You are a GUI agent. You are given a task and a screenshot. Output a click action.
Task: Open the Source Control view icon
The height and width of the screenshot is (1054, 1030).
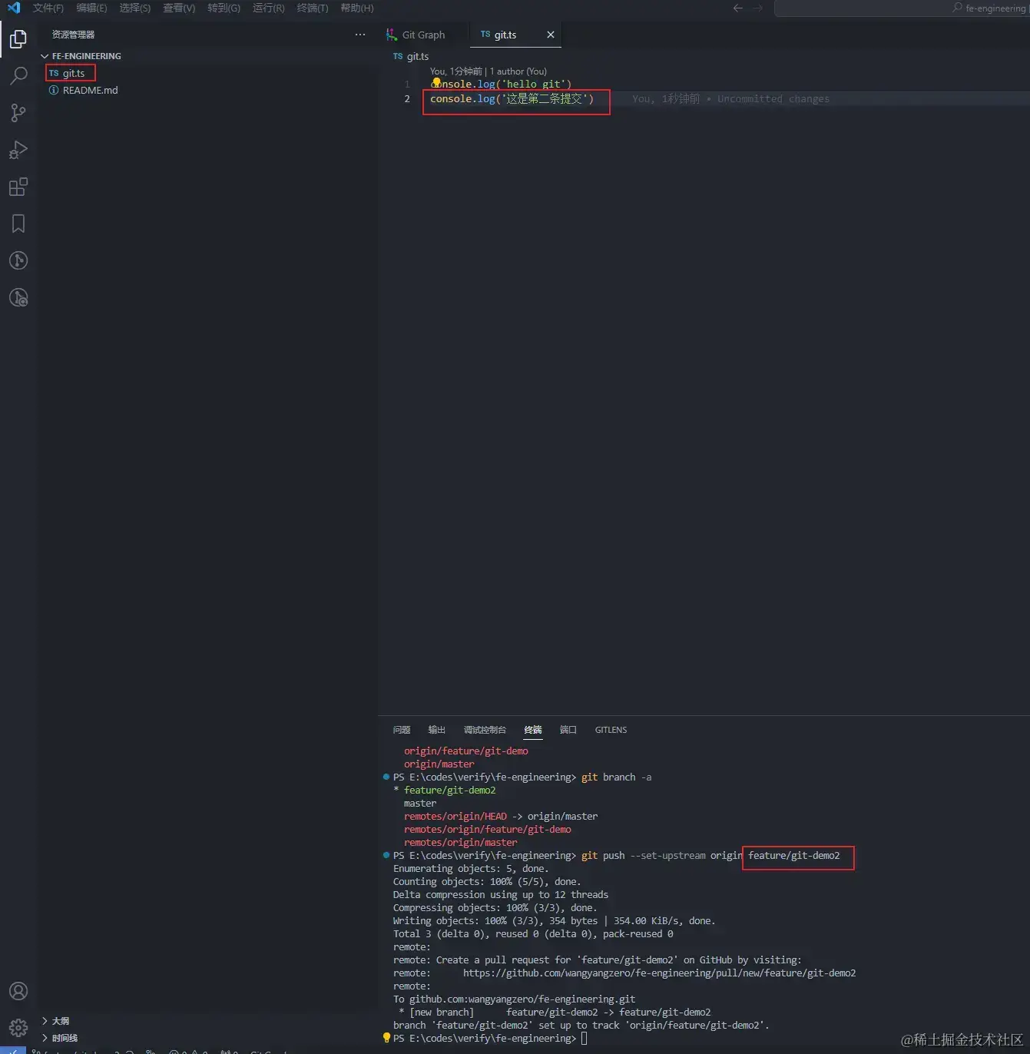[x=18, y=113]
